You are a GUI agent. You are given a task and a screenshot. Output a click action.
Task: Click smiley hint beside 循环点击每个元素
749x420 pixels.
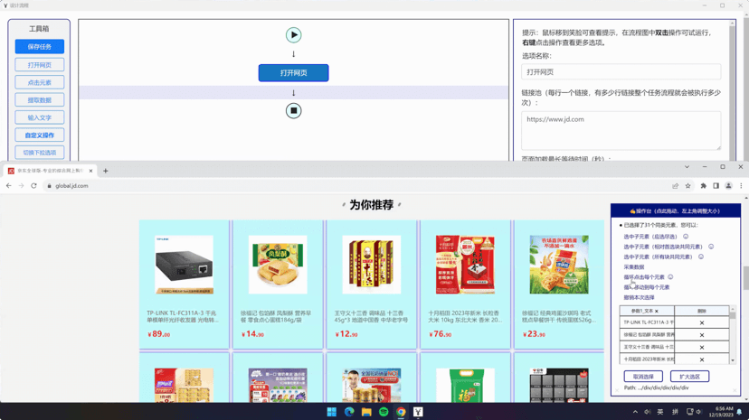(x=670, y=277)
